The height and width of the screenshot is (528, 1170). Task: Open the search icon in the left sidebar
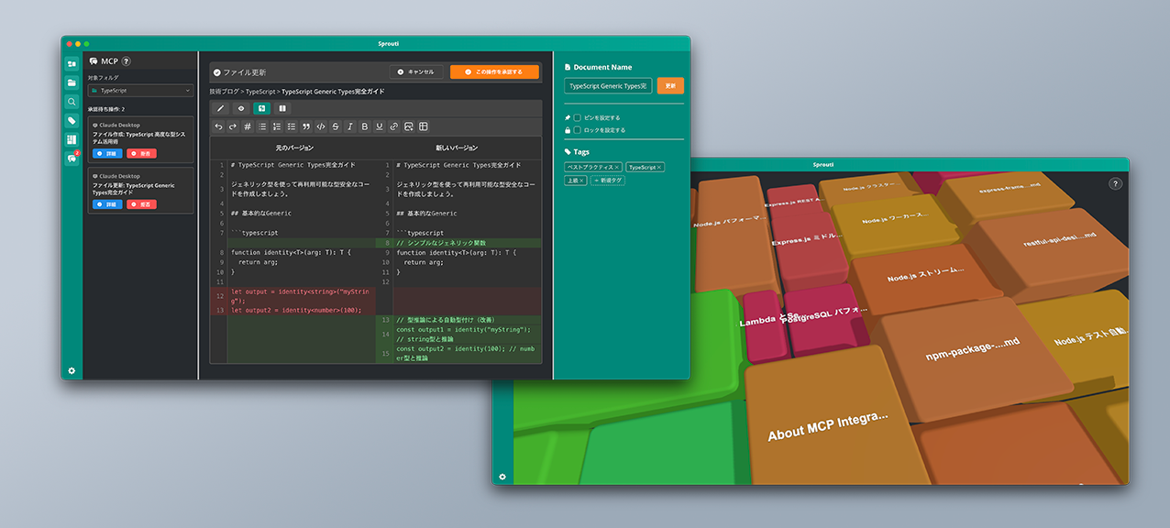(72, 102)
